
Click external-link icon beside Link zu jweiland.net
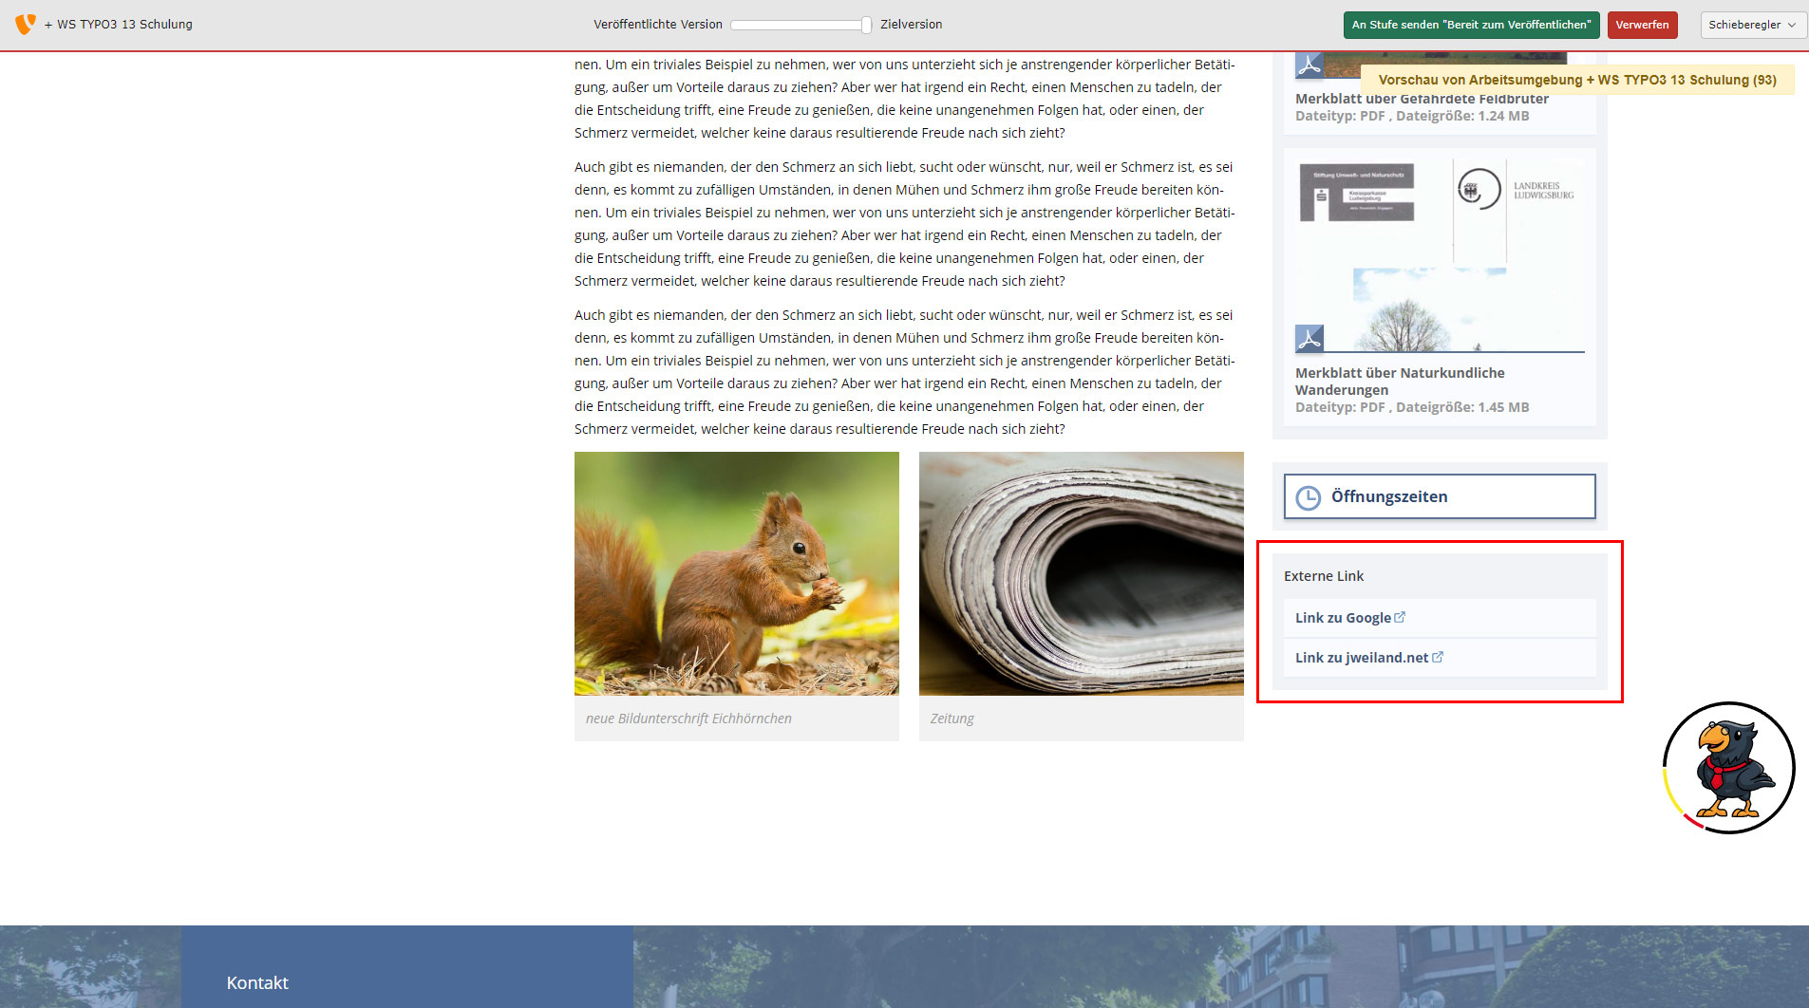[x=1438, y=657]
